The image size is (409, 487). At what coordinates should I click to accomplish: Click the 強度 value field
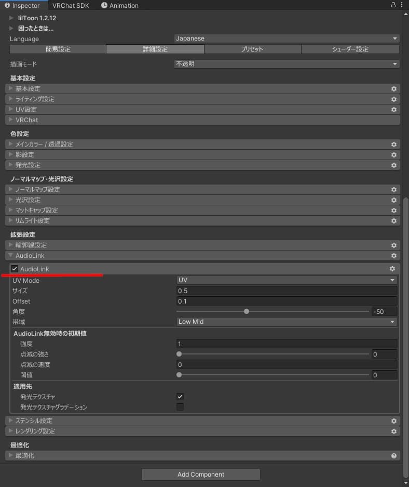coord(287,344)
